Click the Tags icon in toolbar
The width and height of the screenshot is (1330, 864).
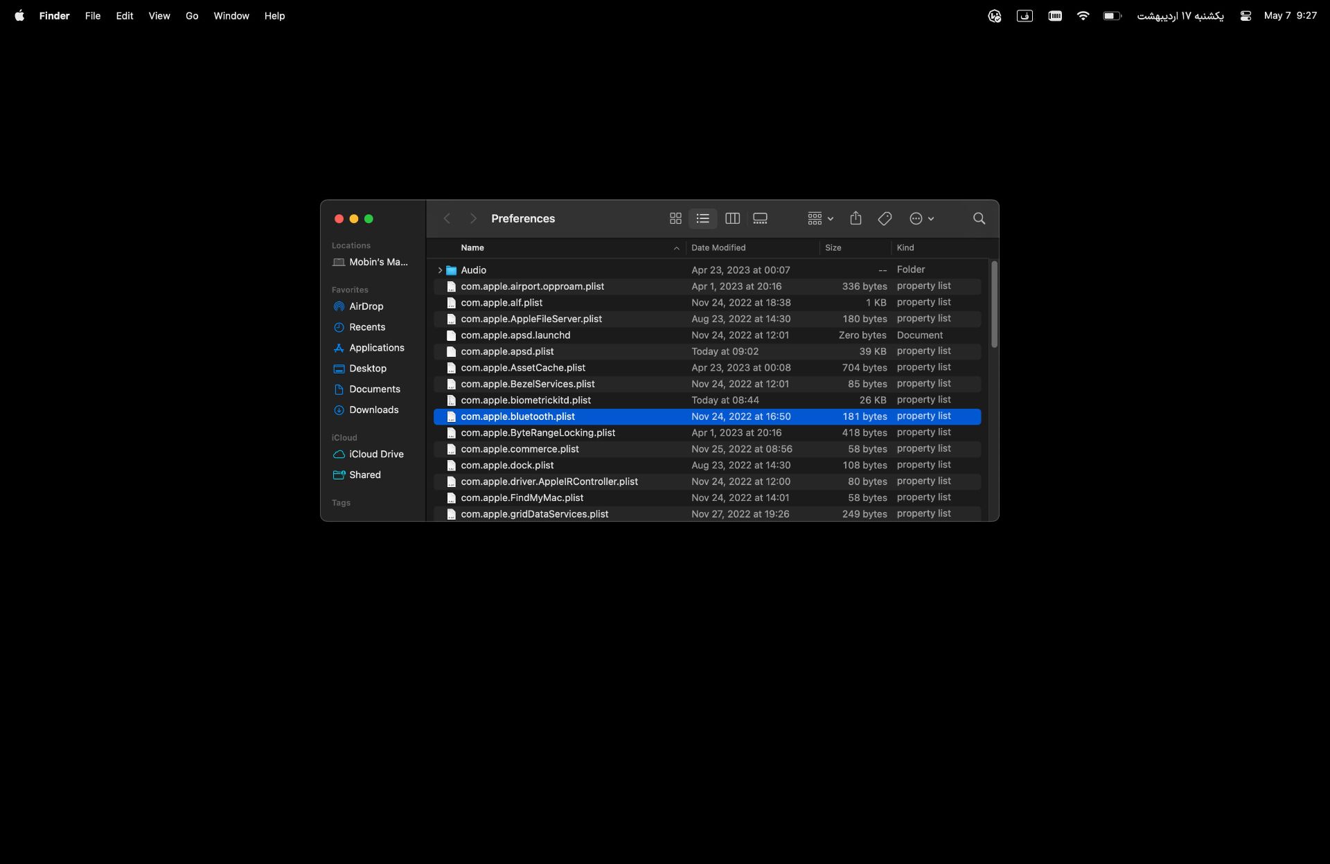click(x=885, y=218)
